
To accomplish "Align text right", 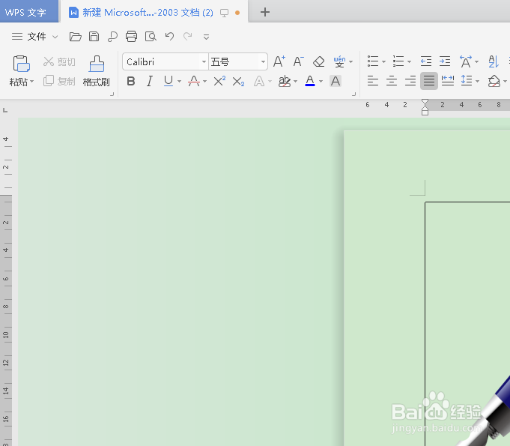I will [x=410, y=81].
